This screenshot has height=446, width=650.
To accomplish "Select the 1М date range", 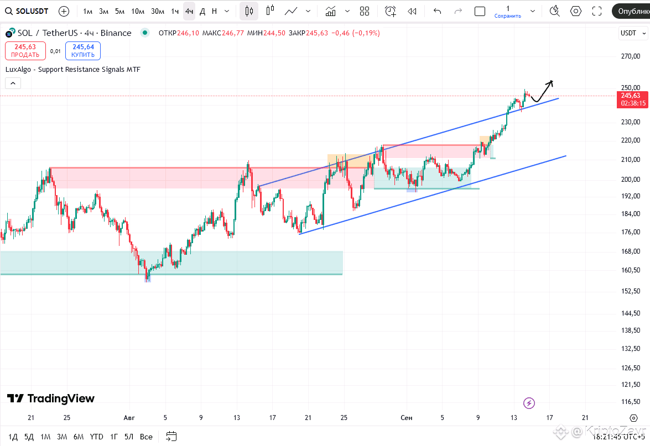I will click(45, 437).
